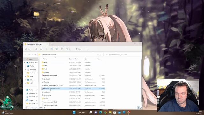Screen dimensions: 204x115
Task: Select the infinitefusion folder on the desktop
Action: click(x=36, y=15)
